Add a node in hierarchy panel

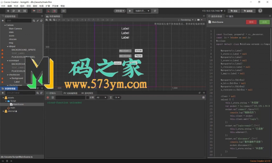tap(3, 21)
